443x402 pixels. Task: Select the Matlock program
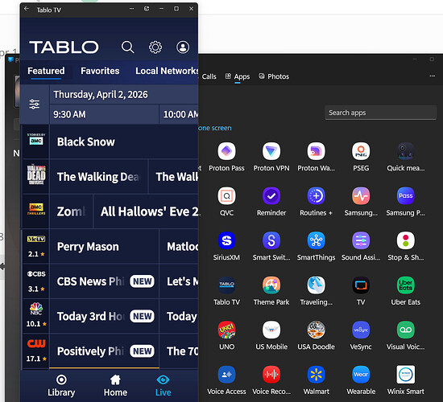(x=179, y=247)
